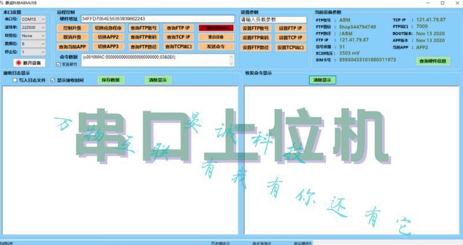The height and width of the screenshot is (245, 463).
Task: Click the 查询FTP路径 button
Action: pyautogui.click(x=143, y=47)
